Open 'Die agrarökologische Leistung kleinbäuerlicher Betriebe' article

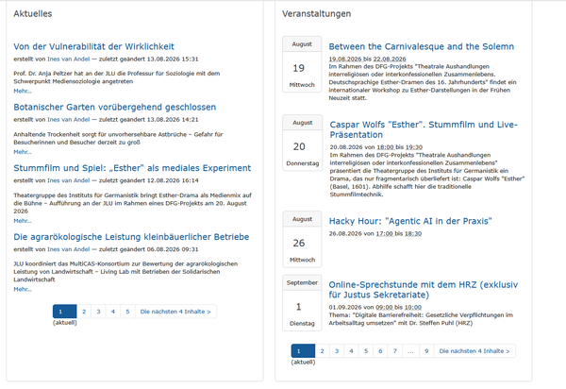(131, 237)
